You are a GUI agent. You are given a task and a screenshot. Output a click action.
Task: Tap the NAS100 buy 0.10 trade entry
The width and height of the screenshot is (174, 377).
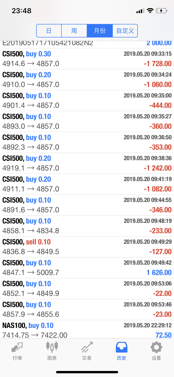coord(87,330)
